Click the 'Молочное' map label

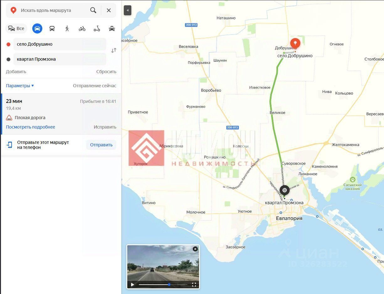[x=196, y=212]
